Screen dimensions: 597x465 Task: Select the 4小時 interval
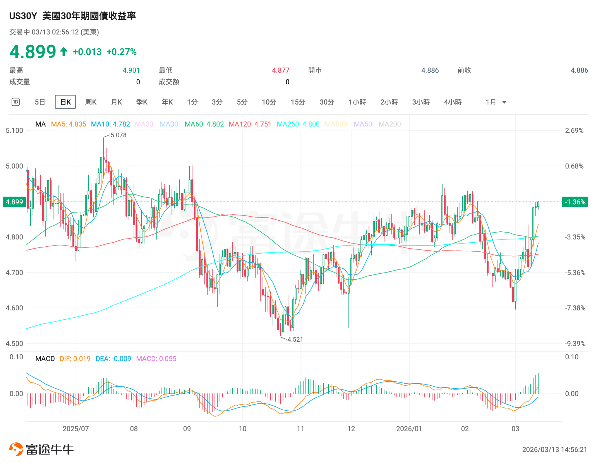(453, 102)
